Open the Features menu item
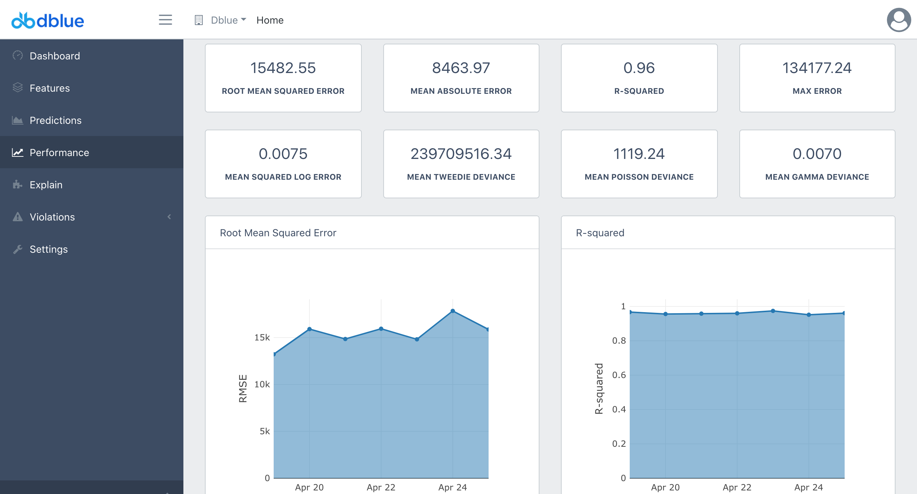The height and width of the screenshot is (494, 917). pos(50,88)
